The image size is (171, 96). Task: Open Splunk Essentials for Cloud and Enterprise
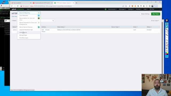point(29,23)
